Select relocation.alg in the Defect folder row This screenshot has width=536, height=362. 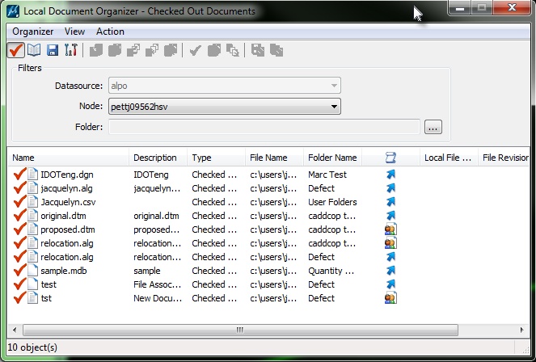click(66, 257)
